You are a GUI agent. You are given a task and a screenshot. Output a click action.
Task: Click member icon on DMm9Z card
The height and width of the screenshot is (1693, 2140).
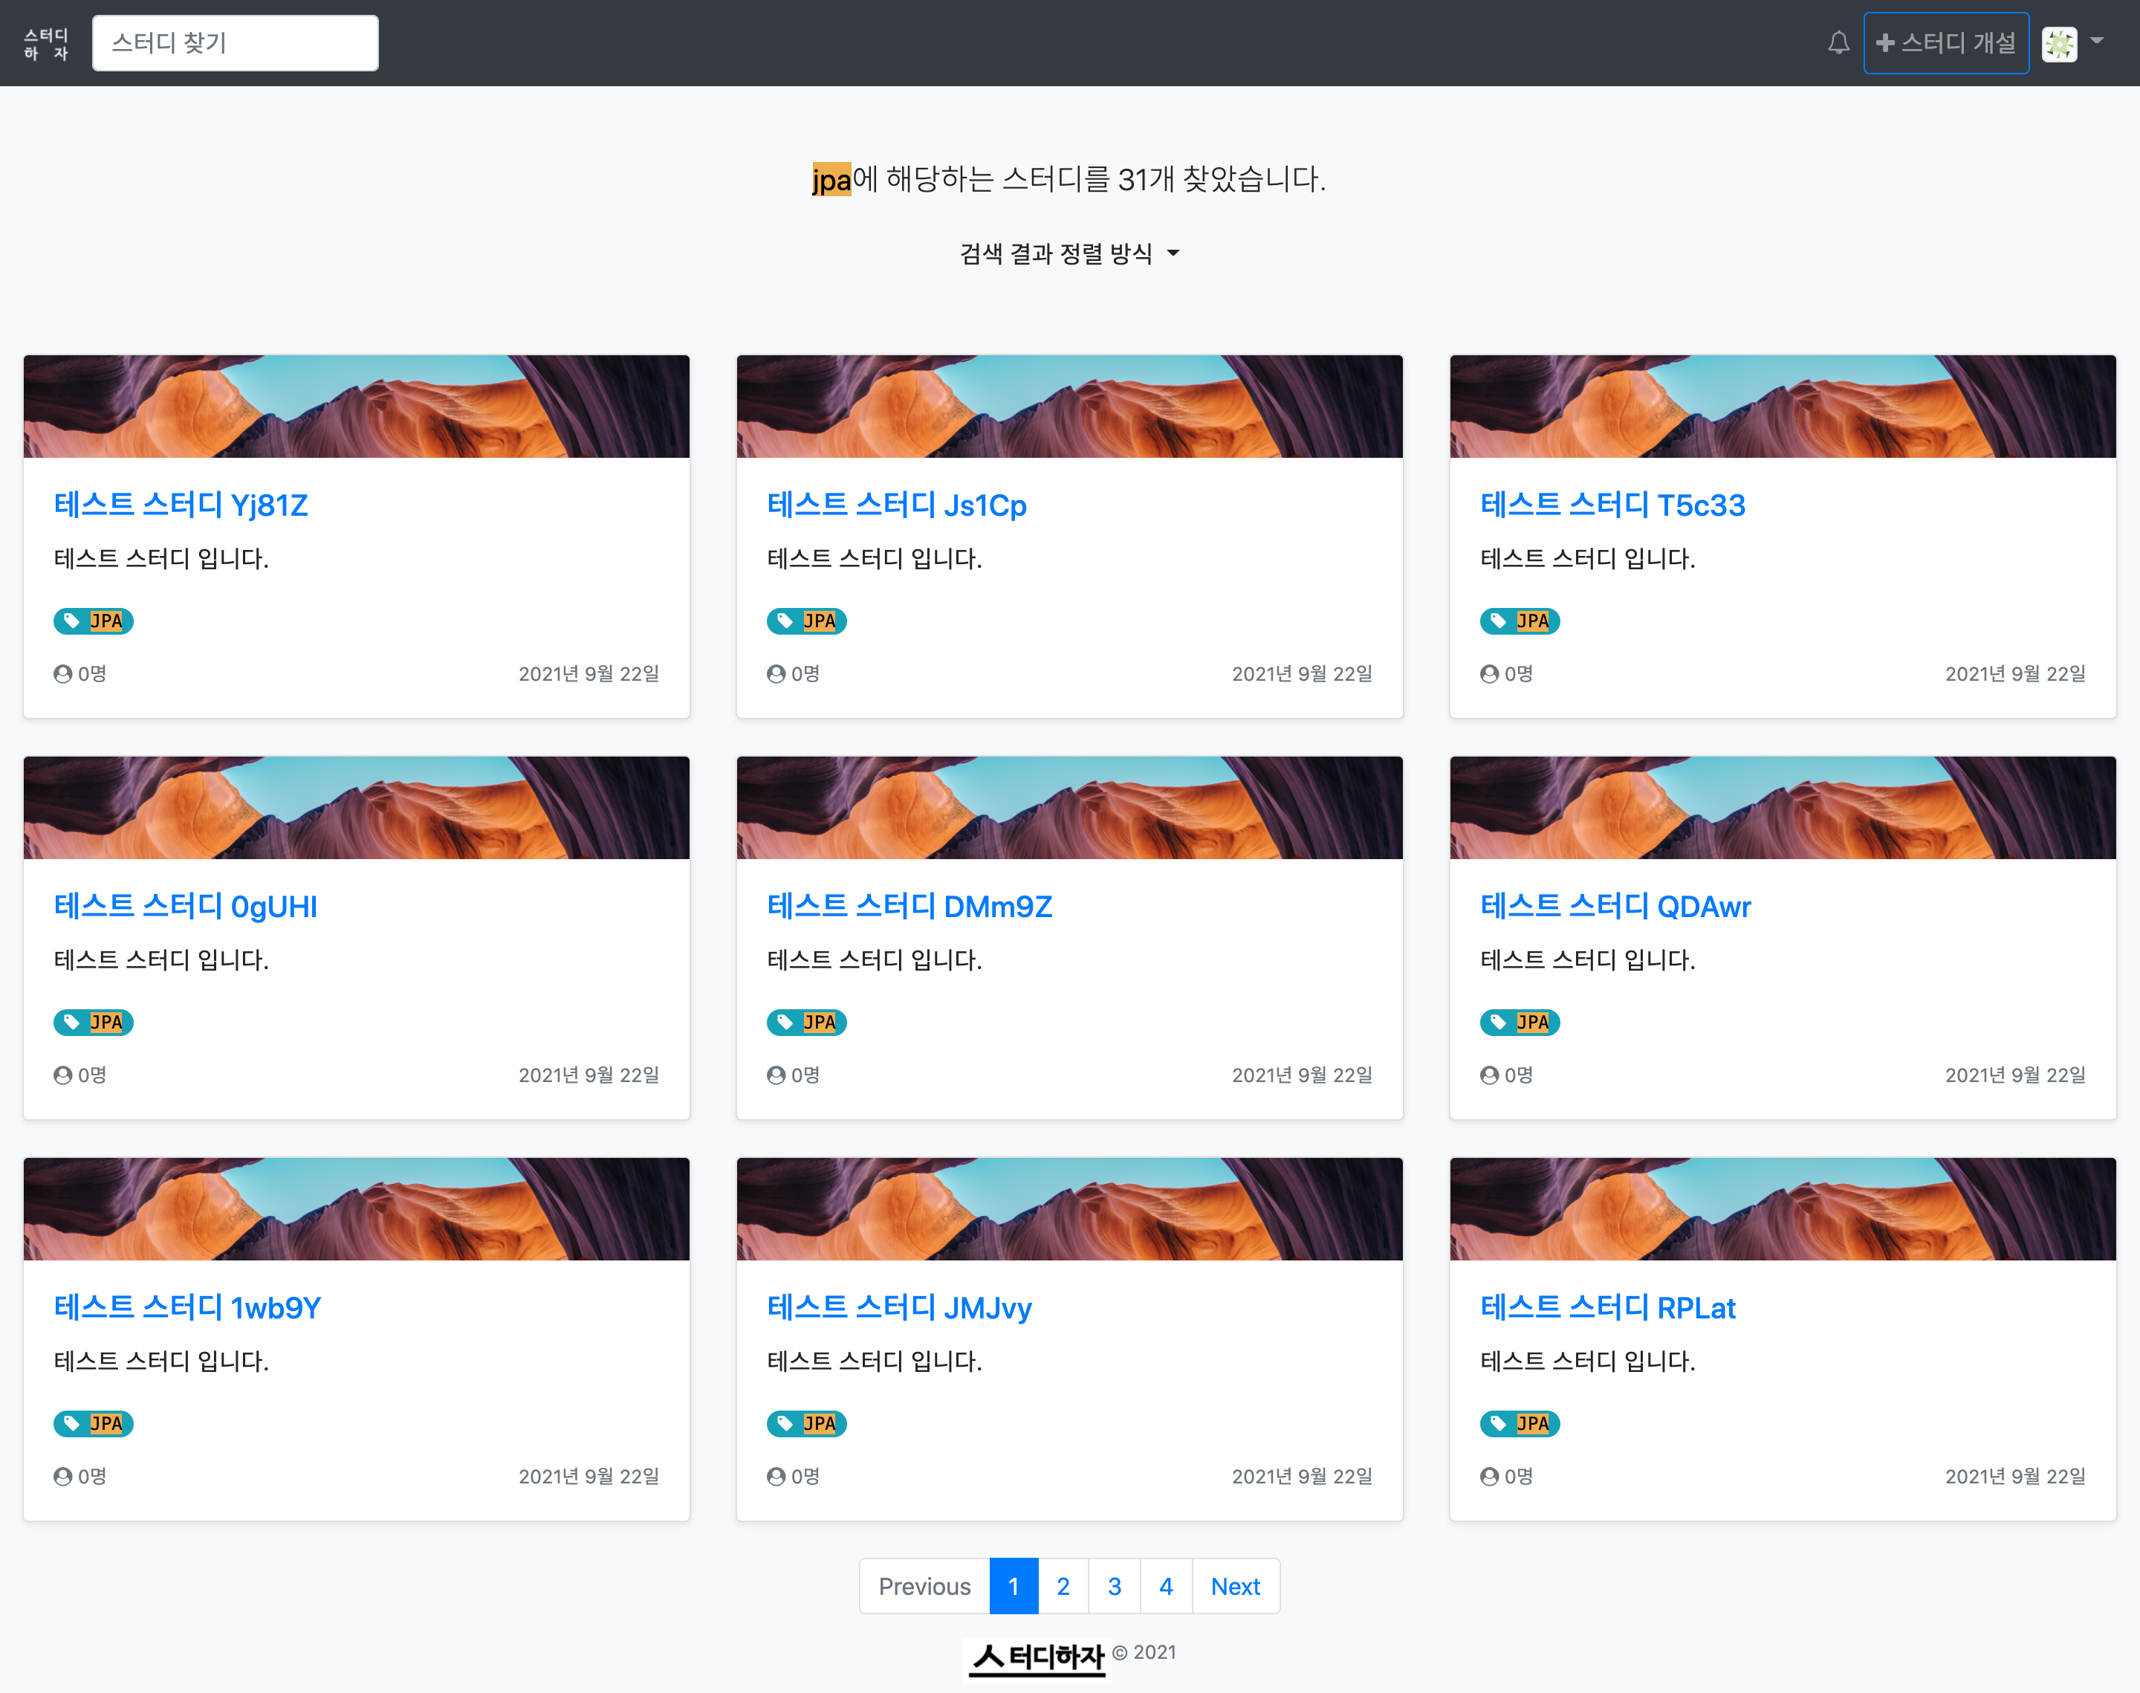tap(776, 1075)
